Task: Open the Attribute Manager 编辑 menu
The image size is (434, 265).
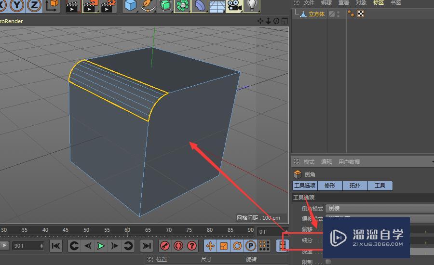Action: click(x=326, y=162)
